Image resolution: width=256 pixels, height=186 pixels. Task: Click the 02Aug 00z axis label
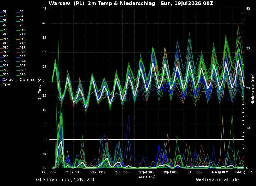[219, 172]
